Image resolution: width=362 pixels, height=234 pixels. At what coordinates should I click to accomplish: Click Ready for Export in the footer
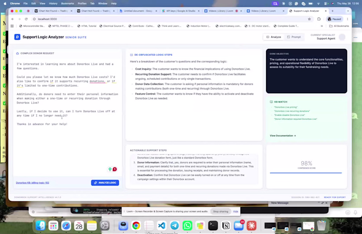335,197
